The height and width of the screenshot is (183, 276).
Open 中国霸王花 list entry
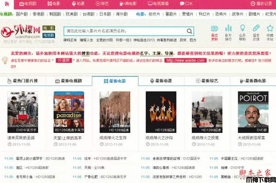[229, 159]
